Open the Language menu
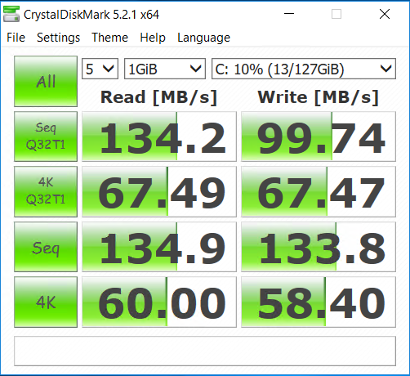 pyautogui.click(x=203, y=38)
